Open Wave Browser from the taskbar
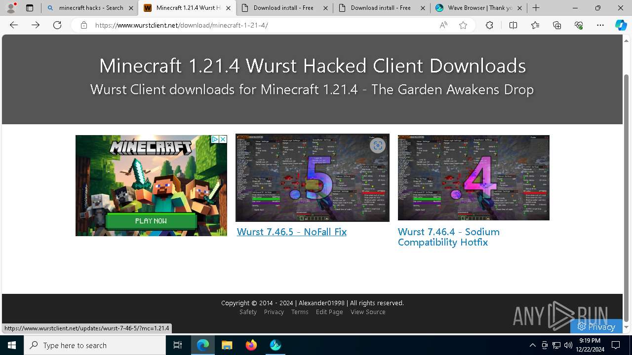This screenshot has height=355, width=632. coord(276,345)
